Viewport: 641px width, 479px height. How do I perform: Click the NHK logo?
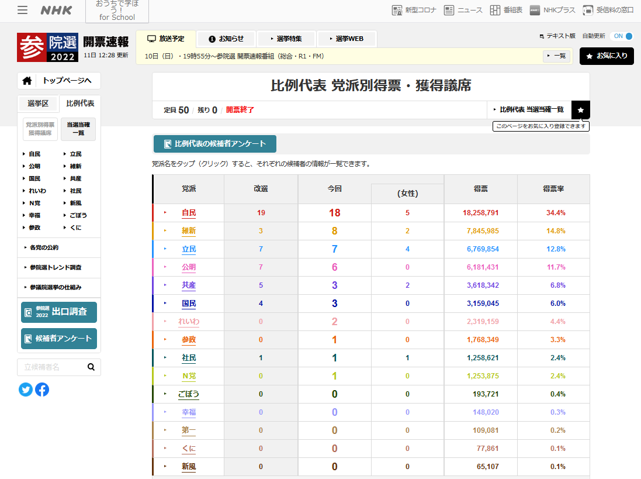pos(57,10)
